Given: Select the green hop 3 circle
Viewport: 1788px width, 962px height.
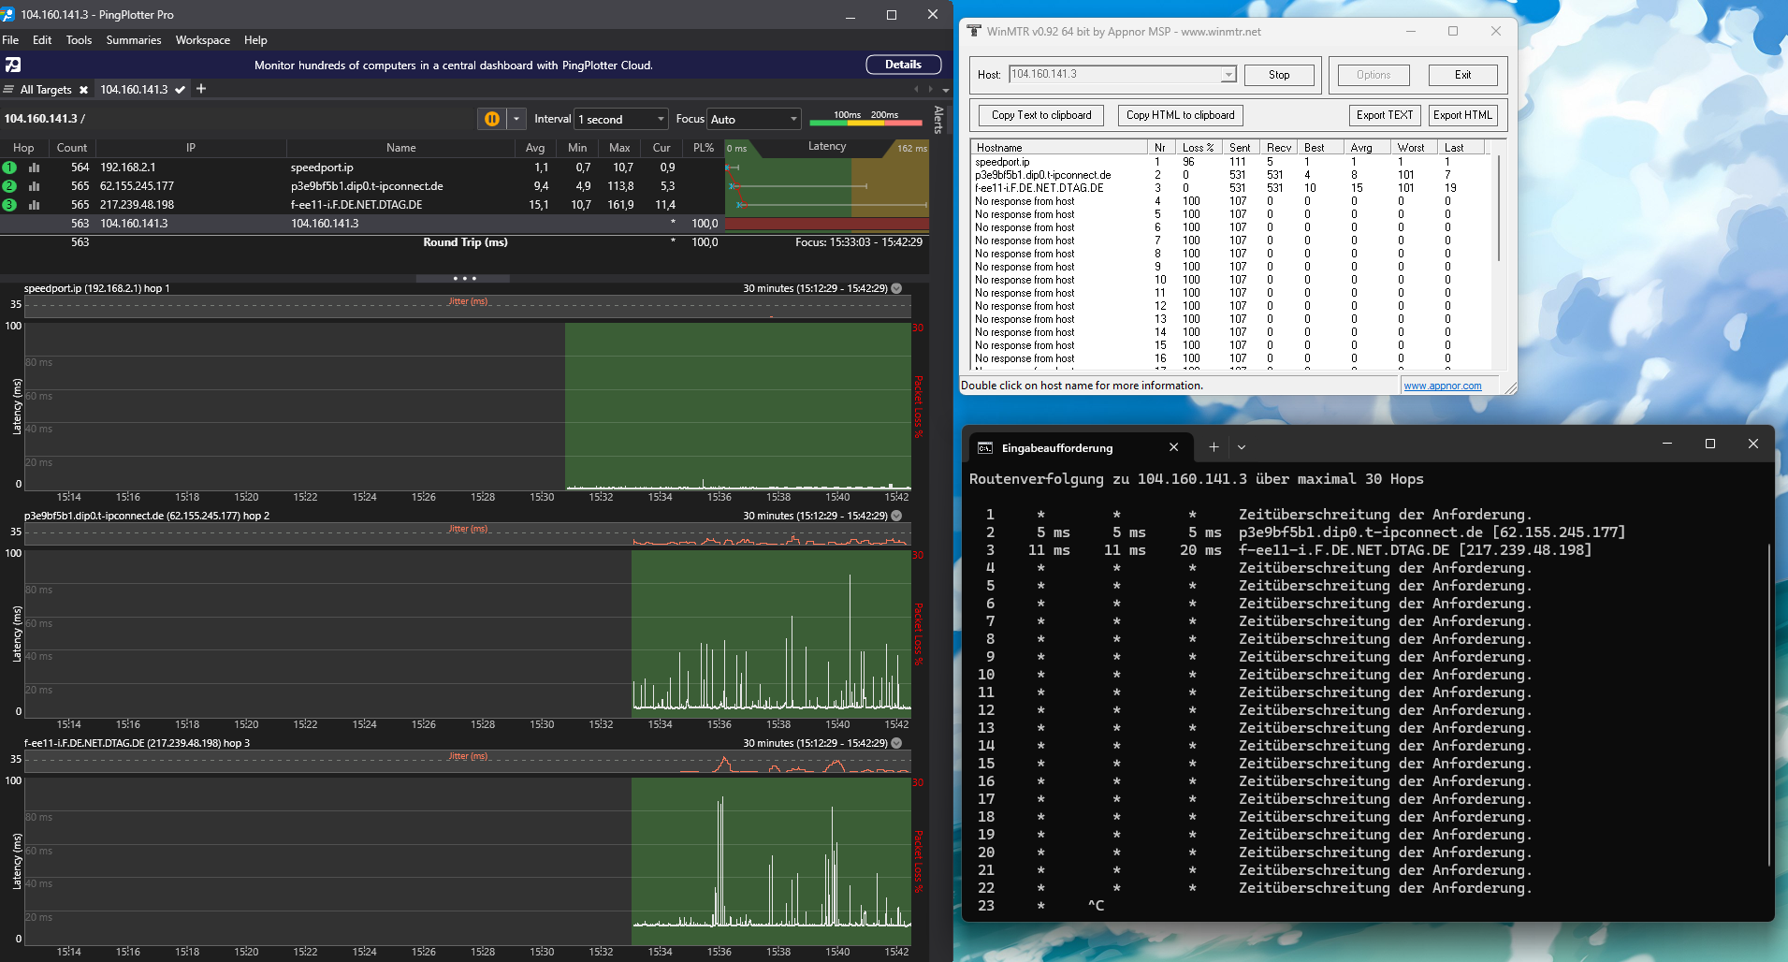Looking at the screenshot, I should point(9,205).
